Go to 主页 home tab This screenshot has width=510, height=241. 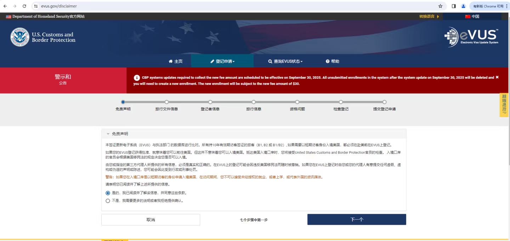[x=176, y=61]
